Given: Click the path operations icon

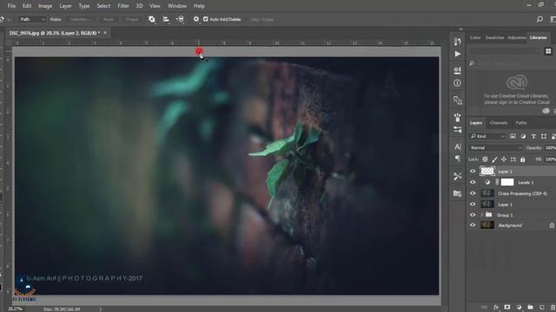Looking at the screenshot, I should tap(152, 19).
